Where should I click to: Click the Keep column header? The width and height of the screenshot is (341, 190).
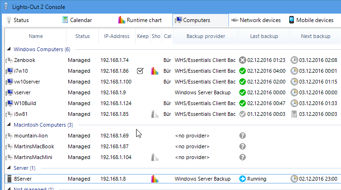tap(143, 36)
